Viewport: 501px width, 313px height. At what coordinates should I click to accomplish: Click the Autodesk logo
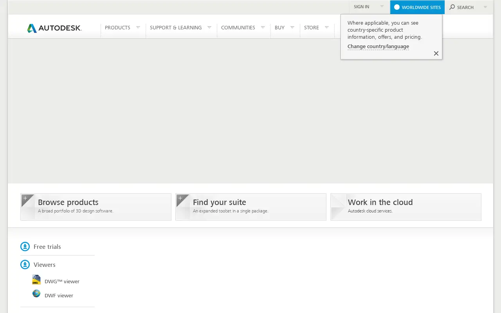pos(54,28)
